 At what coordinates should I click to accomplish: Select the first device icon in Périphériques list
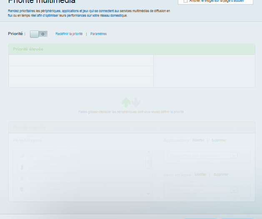tap(22, 156)
